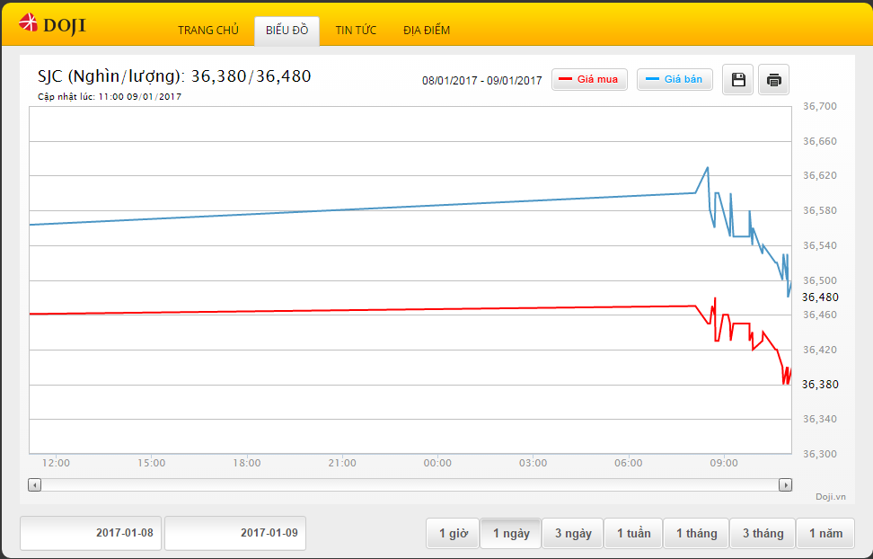Switch to the BIỂU ĐỒ tab
The width and height of the screenshot is (873, 559).
[x=287, y=31]
